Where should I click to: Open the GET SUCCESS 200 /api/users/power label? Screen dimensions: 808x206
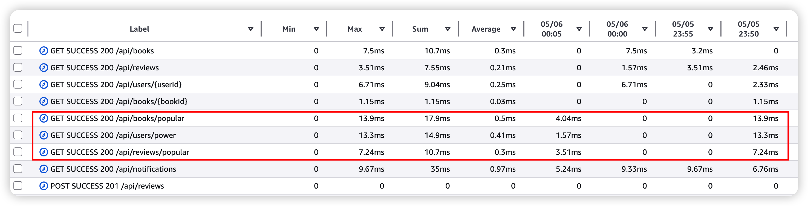click(113, 135)
